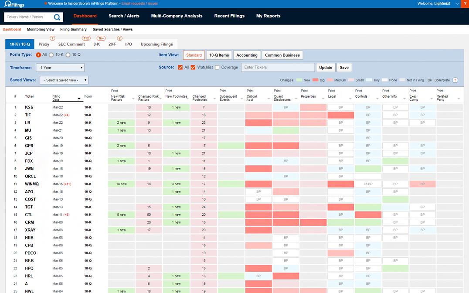This screenshot has height=293, width=469.
Task: Enable the Coverage source checkbox
Action: click(x=217, y=67)
